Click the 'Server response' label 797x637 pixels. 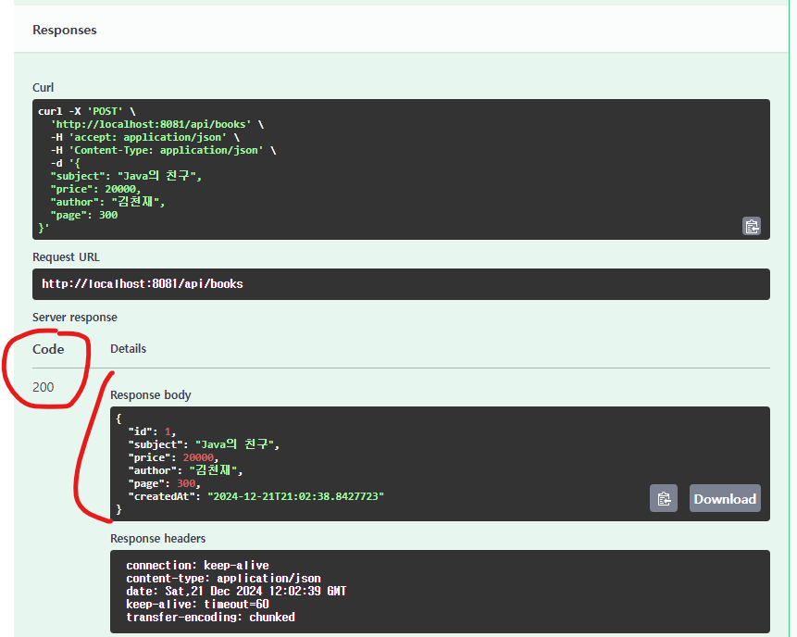75,318
